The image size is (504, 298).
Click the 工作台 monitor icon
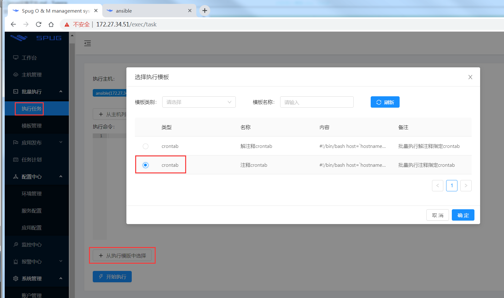click(16, 58)
